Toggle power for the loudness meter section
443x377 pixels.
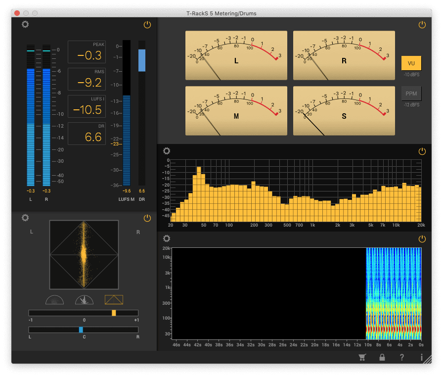click(147, 24)
